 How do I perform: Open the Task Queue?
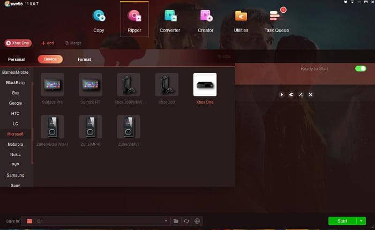pyautogui.click(x=277, y=21)
